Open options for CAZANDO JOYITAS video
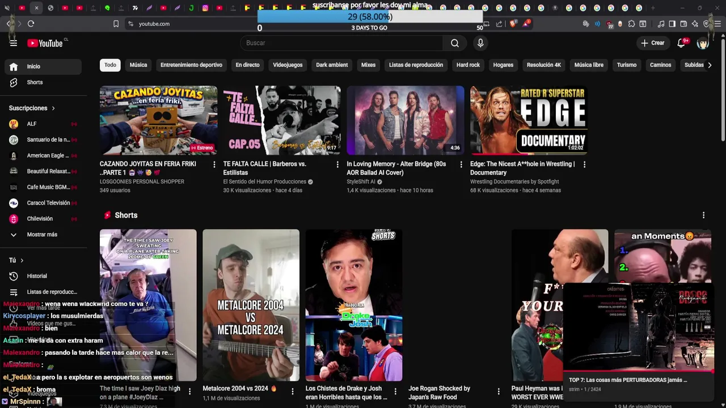This screenshot has height=408, width=726. pos(214,164)
